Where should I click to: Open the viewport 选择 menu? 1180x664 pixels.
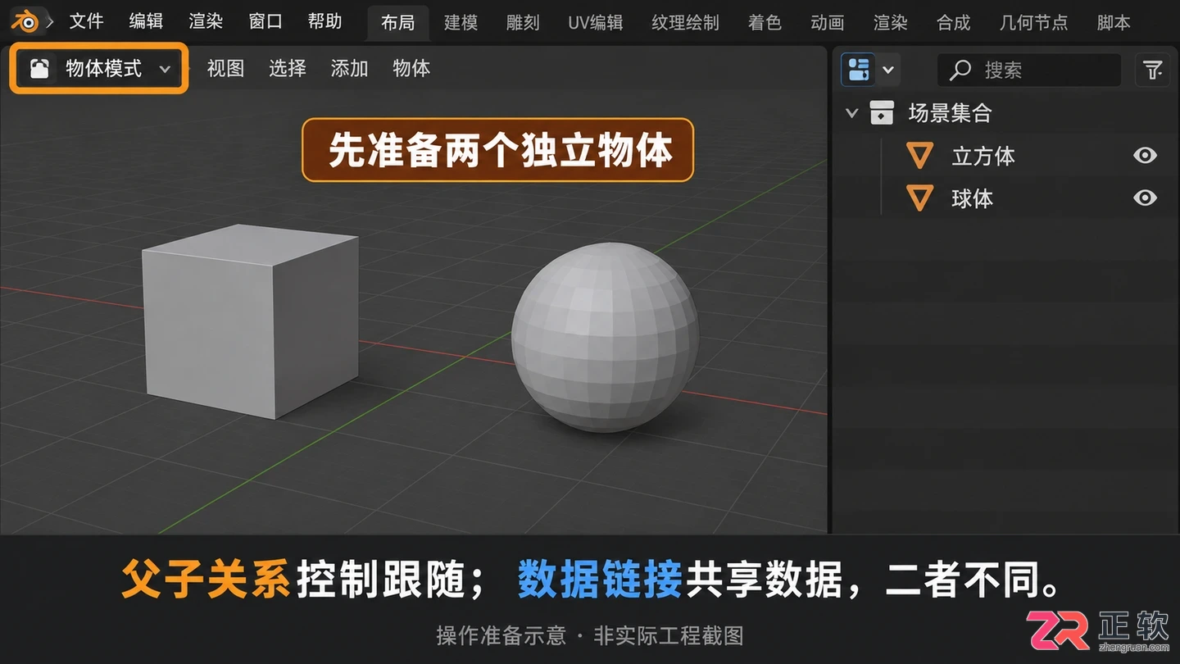tap(288, 68)
